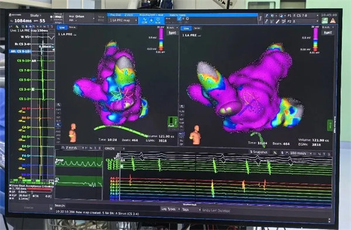Click the Snapshot button

tap(259, 152)
